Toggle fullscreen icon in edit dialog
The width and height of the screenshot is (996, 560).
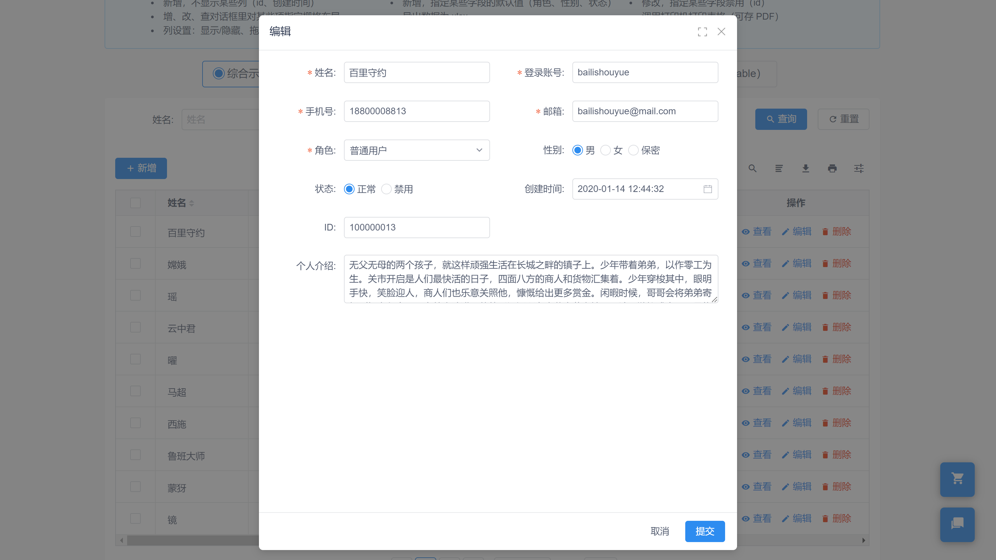point(702,32)
